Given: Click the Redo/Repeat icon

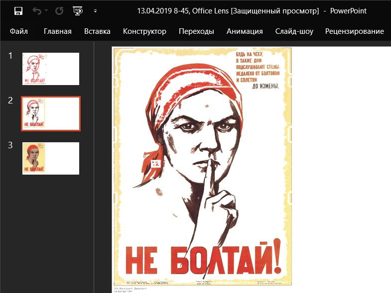Looking at the screenshot, I should pos(59,11).
